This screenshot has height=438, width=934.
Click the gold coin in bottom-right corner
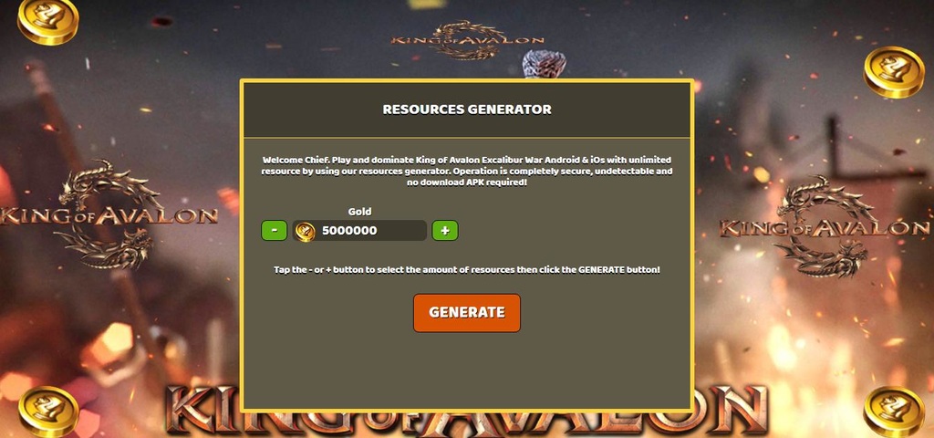click(x=894, y=412)
